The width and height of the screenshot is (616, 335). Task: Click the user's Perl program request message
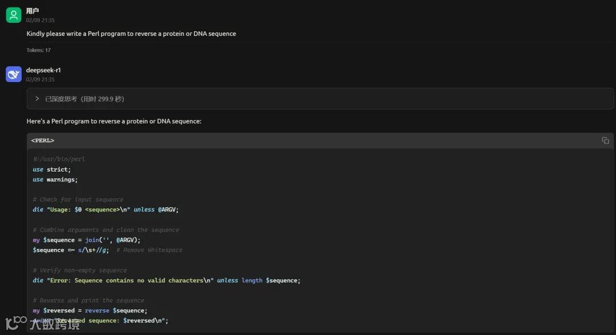(131, 34)
